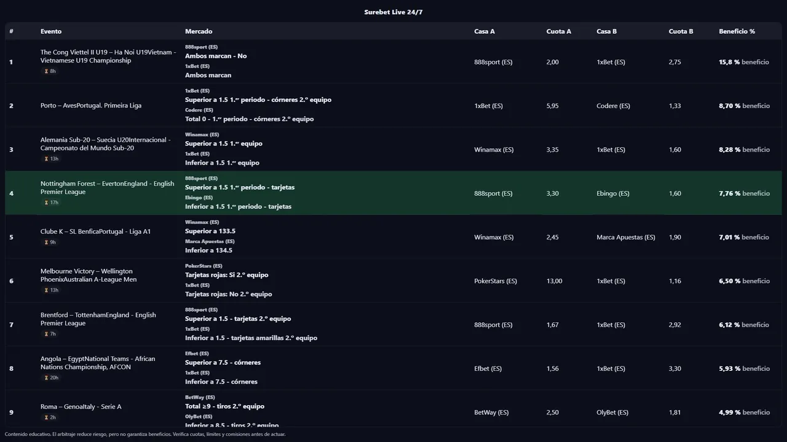Click the Mercado column header
The image size is (787, 442).
pyautogui.click(x=199, y=31)
